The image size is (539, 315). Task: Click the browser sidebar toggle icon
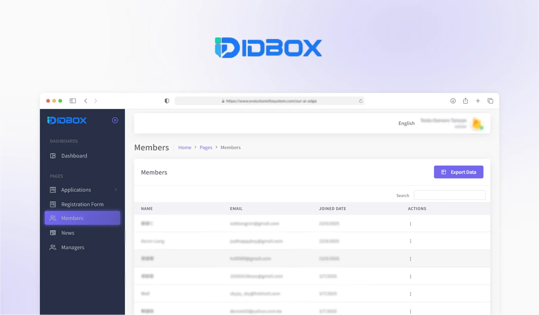tap(73, 101)
